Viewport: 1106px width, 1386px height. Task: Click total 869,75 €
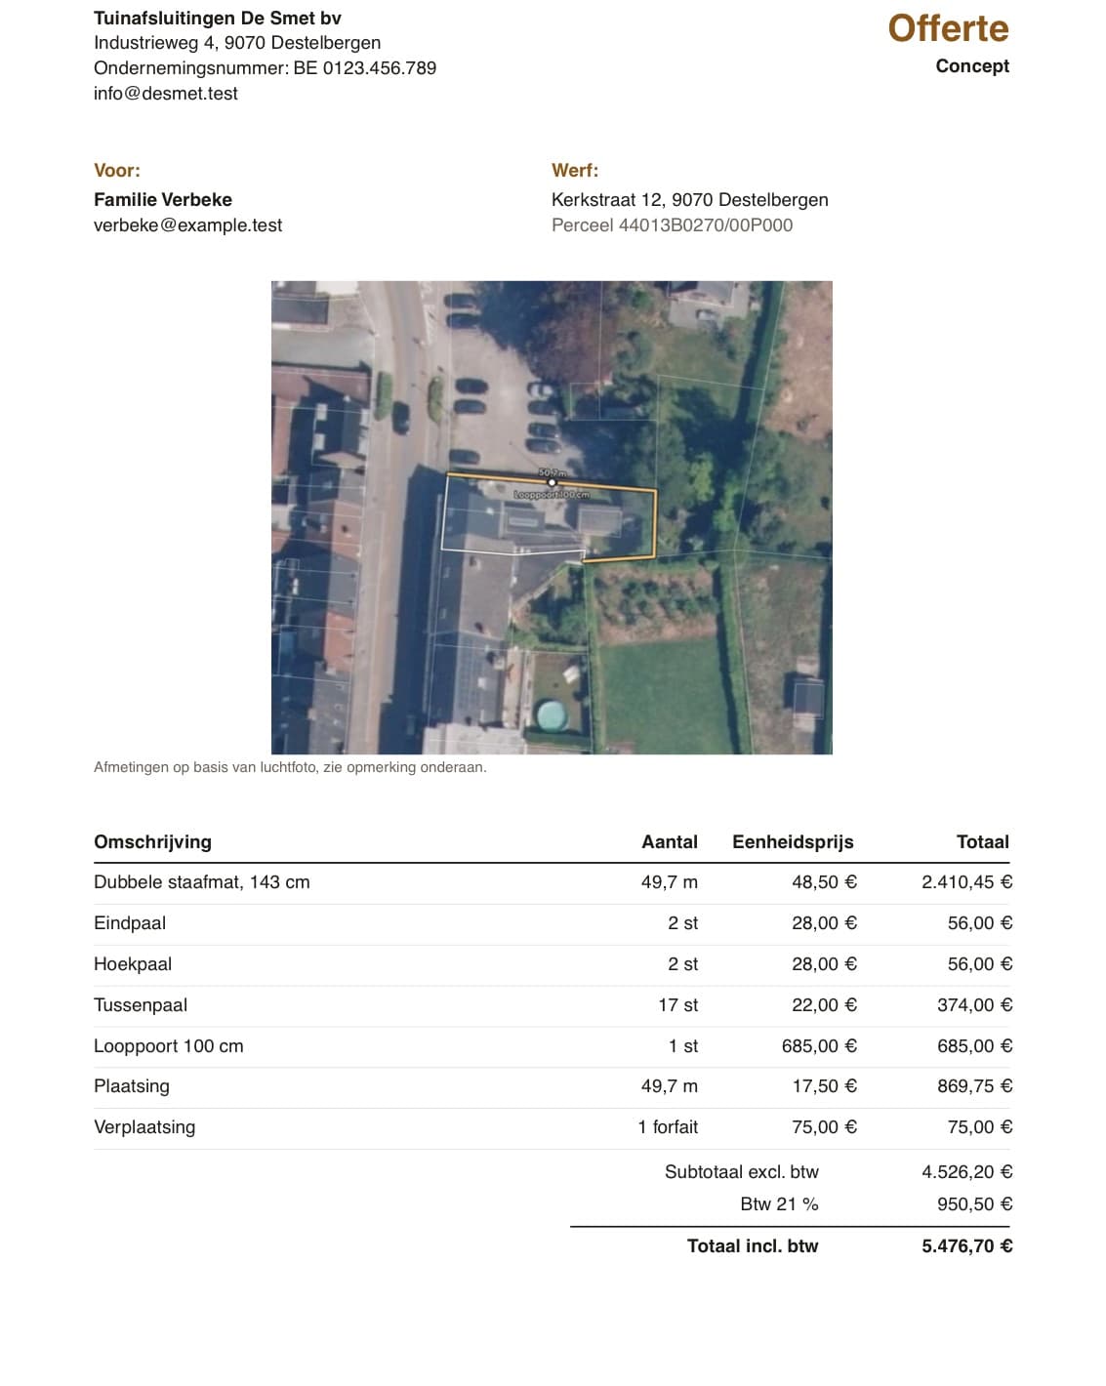coord(975,1086)
